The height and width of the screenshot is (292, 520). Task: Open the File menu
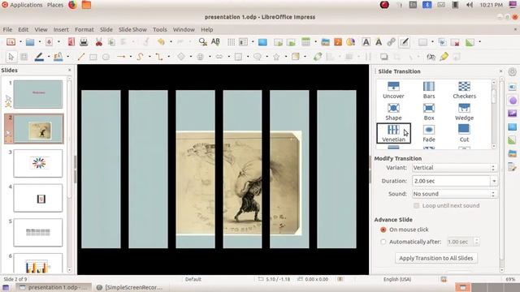7,29
